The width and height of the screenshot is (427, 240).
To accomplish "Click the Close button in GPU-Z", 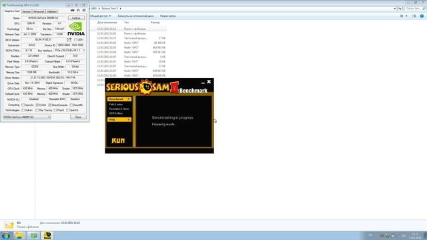I will click(78, 117).
